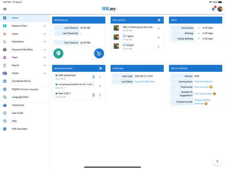The height and width of the screenshot is (169, 225).
Task: Click the globe language icon
Action: pos(5,89)
